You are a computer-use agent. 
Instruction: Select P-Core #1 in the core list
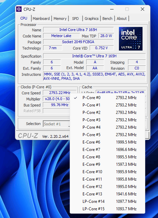point(107,105)
